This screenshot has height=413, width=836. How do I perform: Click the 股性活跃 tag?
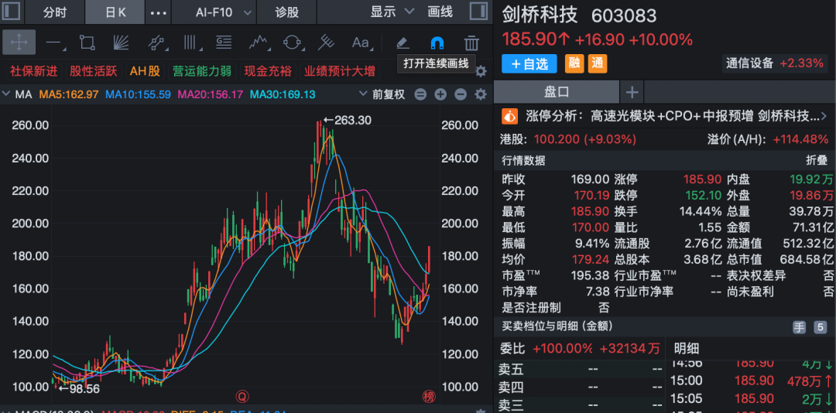point(94,71)
